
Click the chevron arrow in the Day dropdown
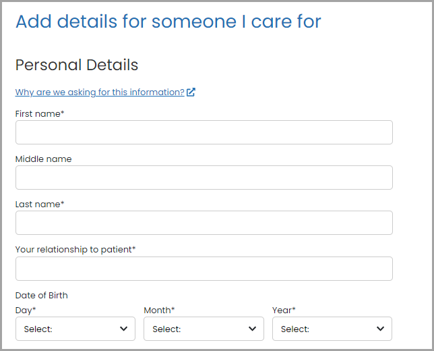(124, 329)
